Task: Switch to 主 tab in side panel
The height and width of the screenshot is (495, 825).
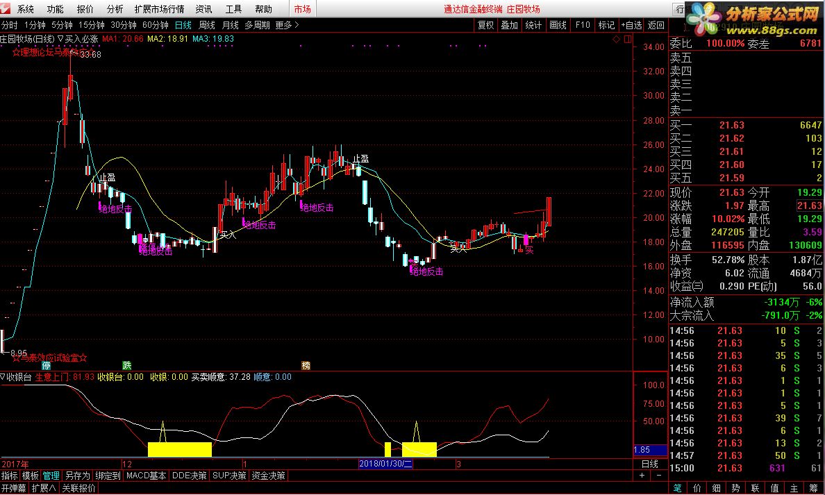Action: click(794, 488)
